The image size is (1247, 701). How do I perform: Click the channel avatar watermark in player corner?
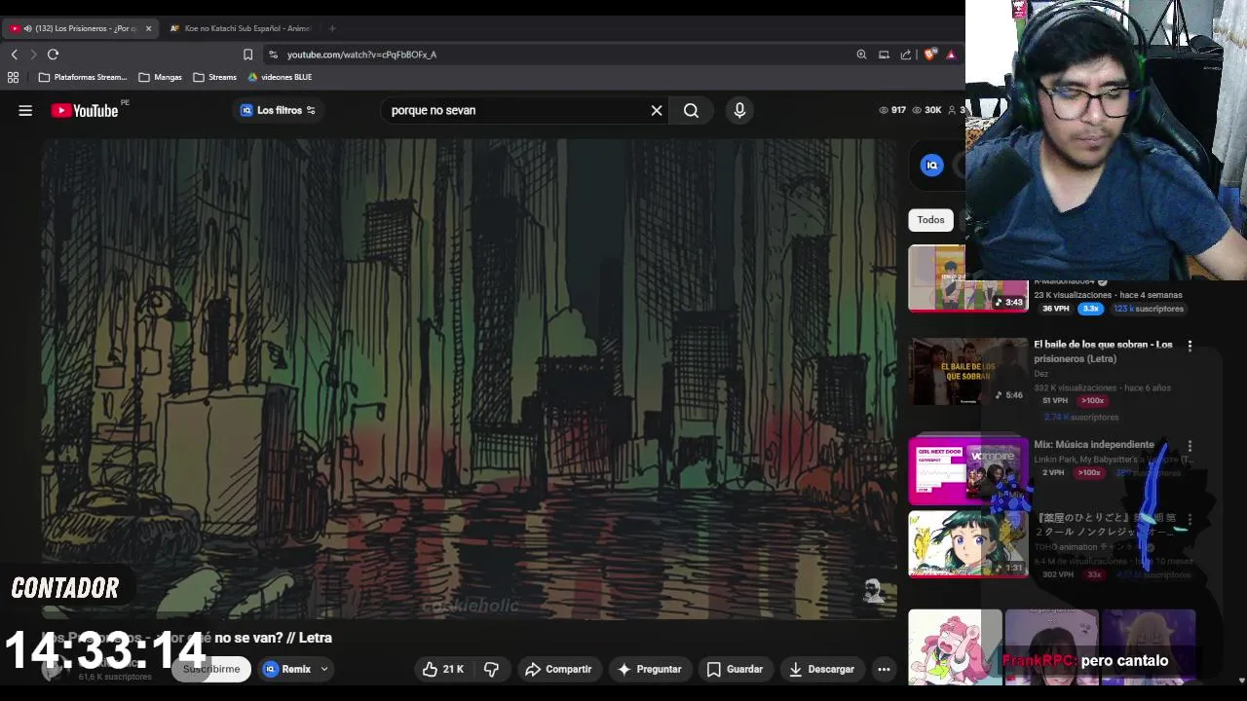coord(873,590)
